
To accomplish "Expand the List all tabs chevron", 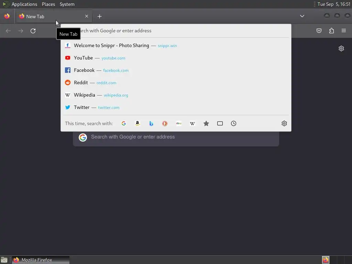I will [302, 16].
